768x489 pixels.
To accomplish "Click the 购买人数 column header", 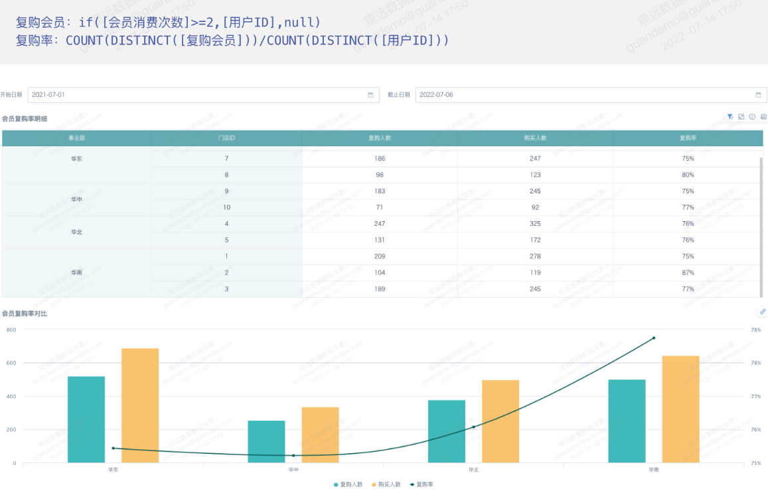I will click(x=535, y=138).
